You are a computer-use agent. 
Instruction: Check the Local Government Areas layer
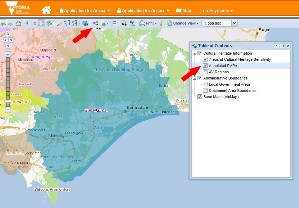coord(205,84)
